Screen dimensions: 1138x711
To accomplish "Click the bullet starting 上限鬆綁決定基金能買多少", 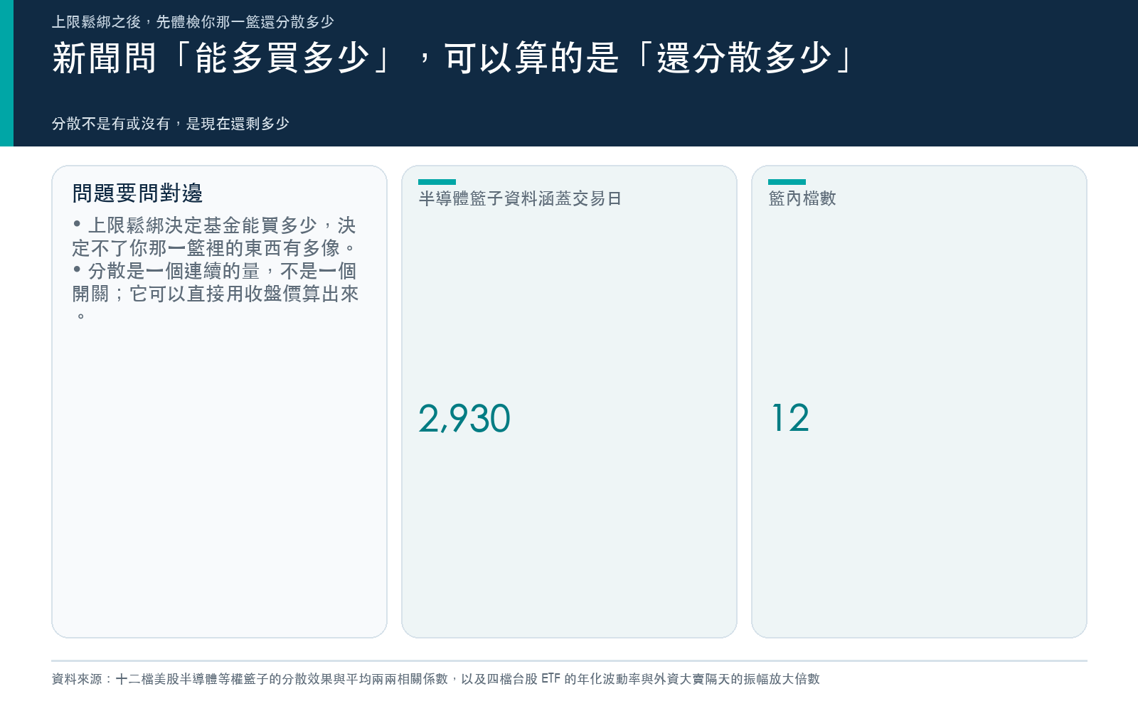I will point(214,237).
